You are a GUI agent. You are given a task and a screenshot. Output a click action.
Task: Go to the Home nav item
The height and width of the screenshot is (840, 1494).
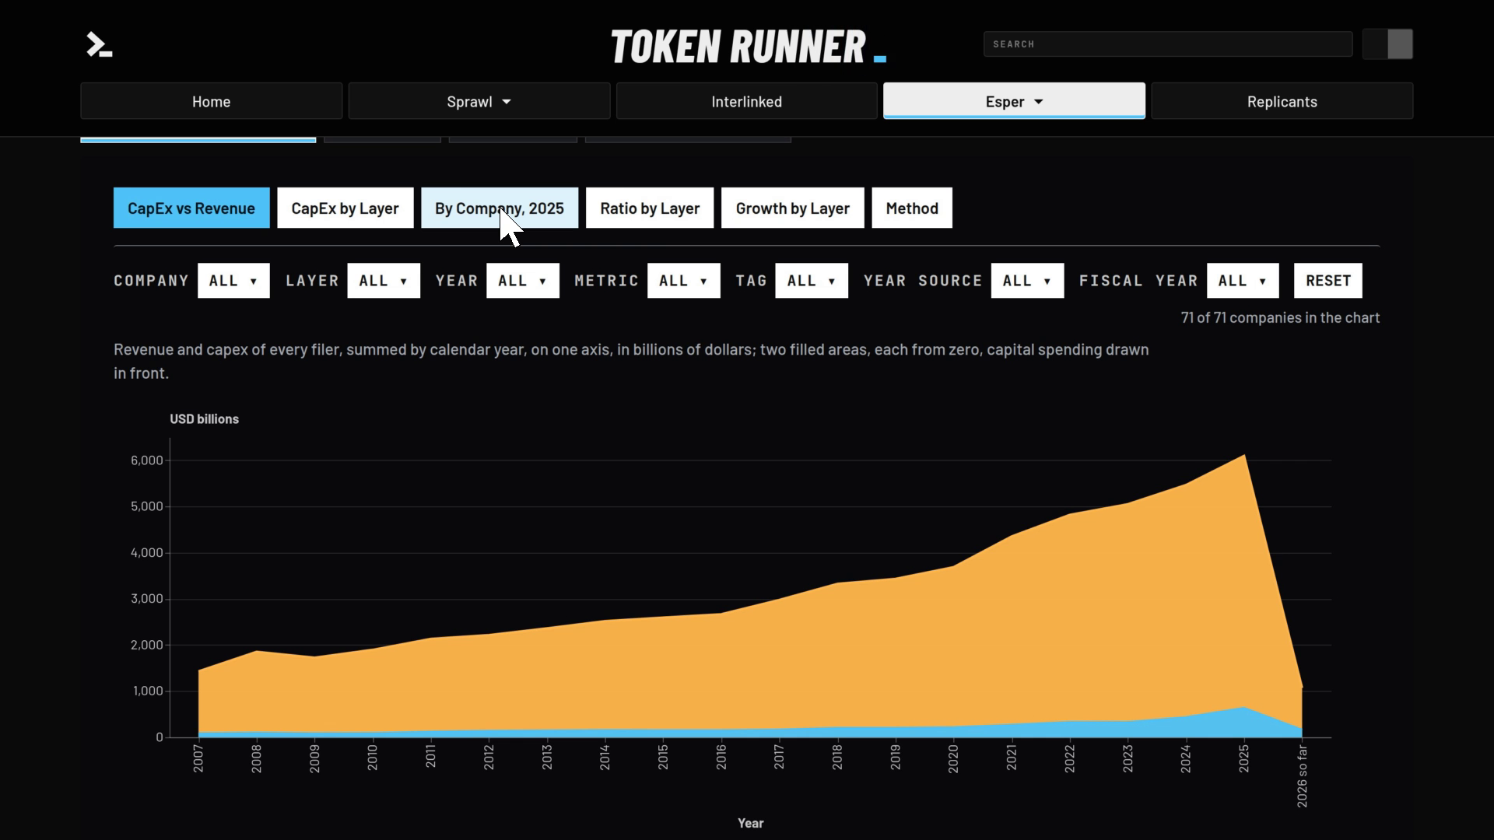click(x=211, y=101)
